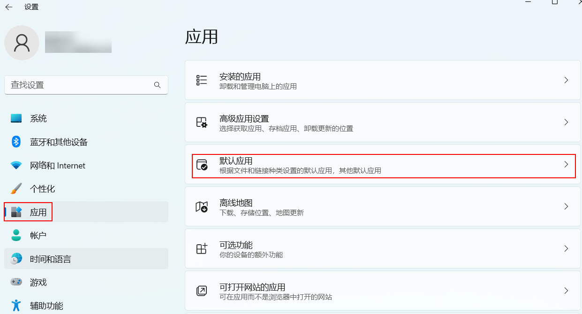Click the 离线地图 map icon

point(202,206)
